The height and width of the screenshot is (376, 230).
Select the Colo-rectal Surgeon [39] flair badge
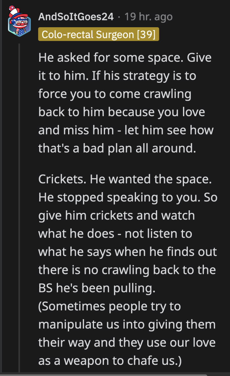(x=98, y=34)
